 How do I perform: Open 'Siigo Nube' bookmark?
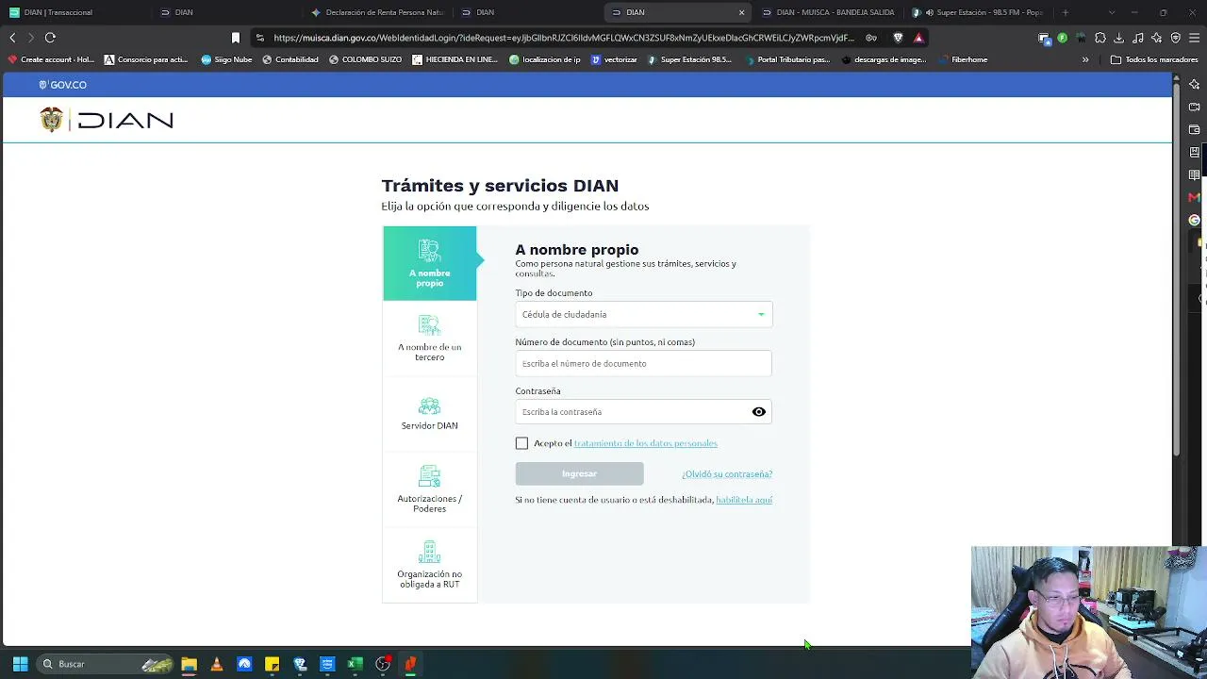pos(226,59)
